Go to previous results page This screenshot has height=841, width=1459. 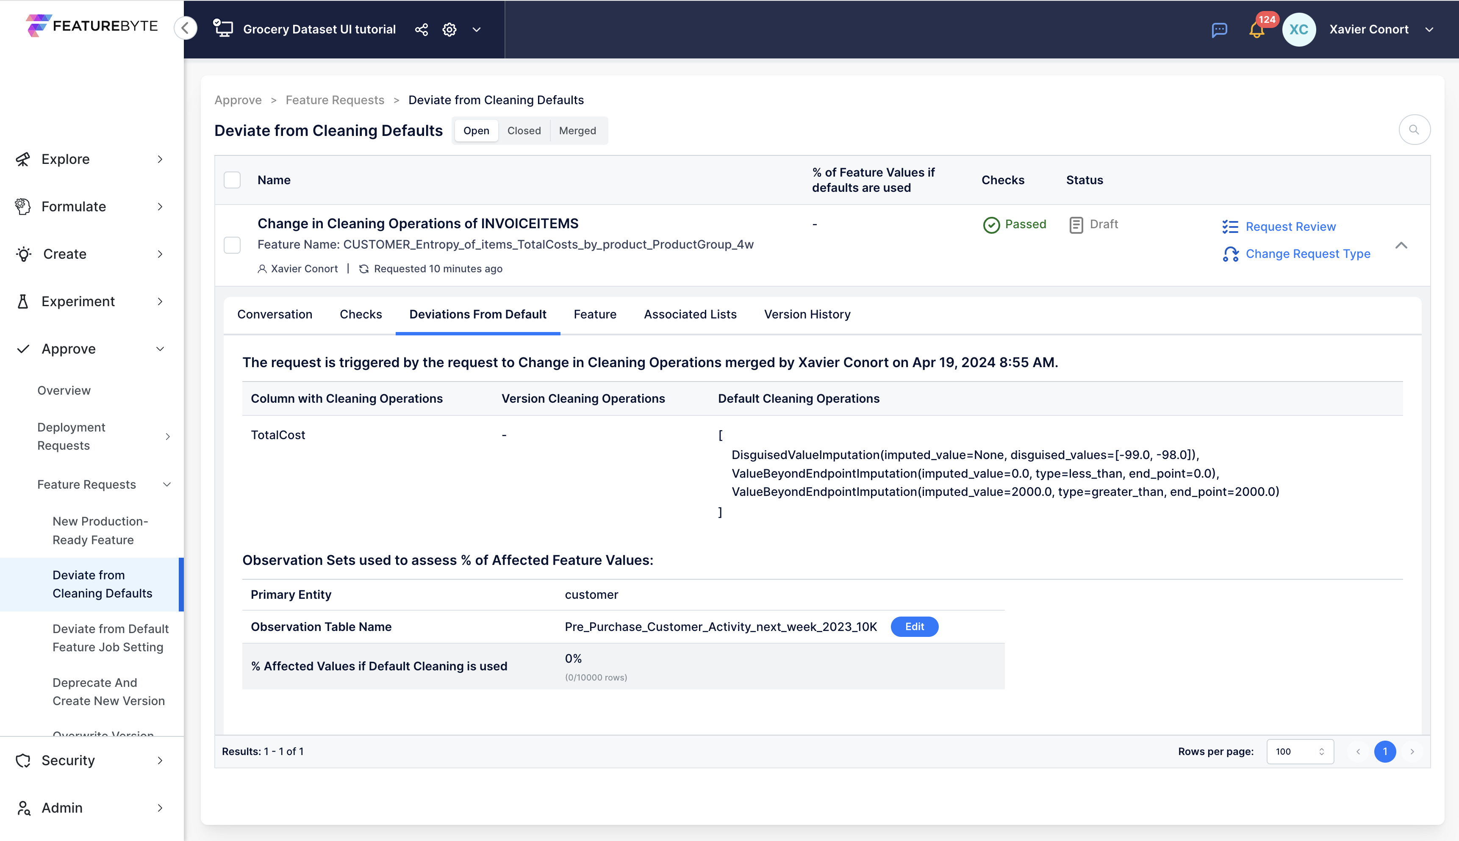(x=1358, y=752)
